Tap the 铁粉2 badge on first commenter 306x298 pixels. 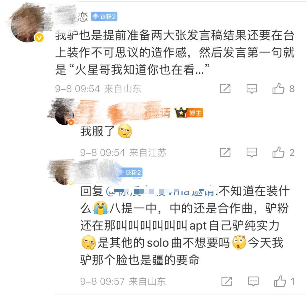pos(104,17)
